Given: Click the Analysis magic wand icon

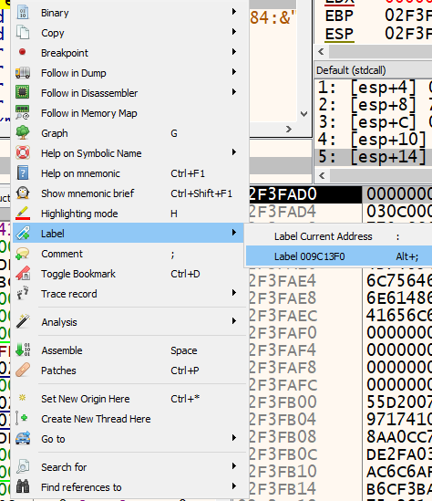Looking at the screenshot, I should coord(23,321).
